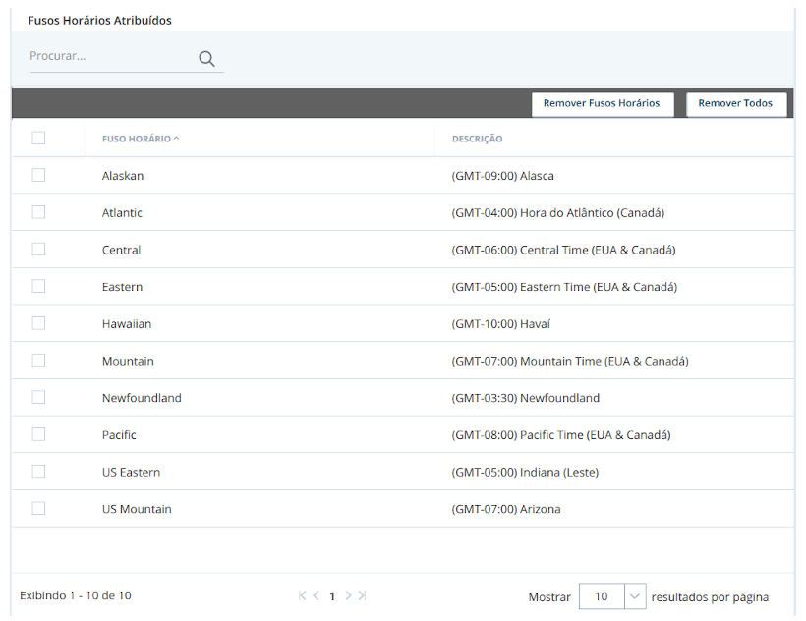The width and height of the screenshot is (806, 621).
Task: Toggle the select-all header checkbox
Action: click(38, 138)
